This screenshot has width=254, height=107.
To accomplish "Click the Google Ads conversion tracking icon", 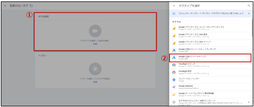I will point(174,50).
